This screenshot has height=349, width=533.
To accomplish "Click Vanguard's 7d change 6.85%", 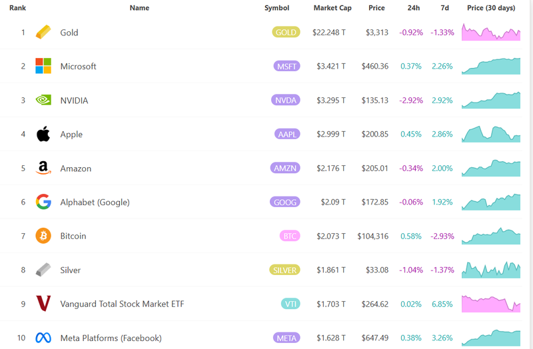I will (x=442, y=304).
